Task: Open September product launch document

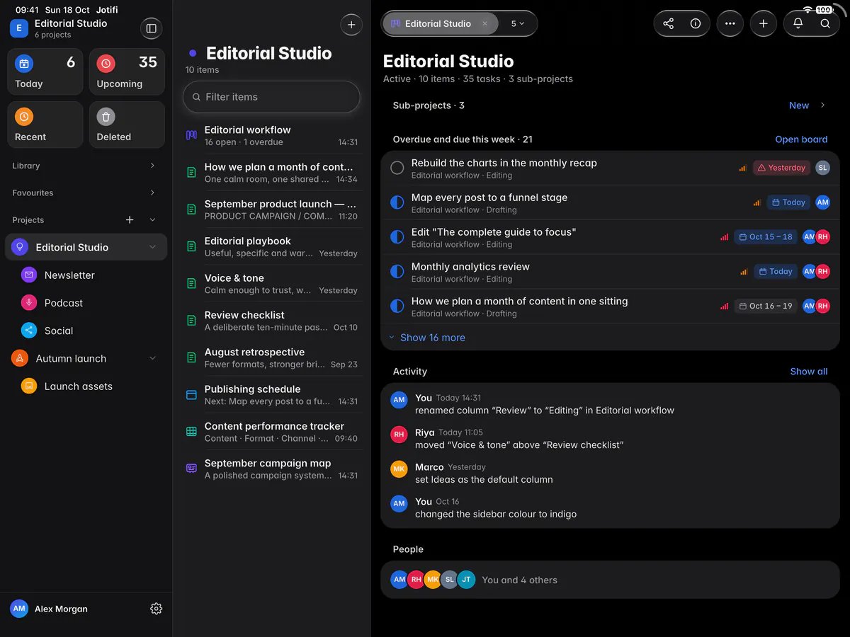Action: click(272, 210)
